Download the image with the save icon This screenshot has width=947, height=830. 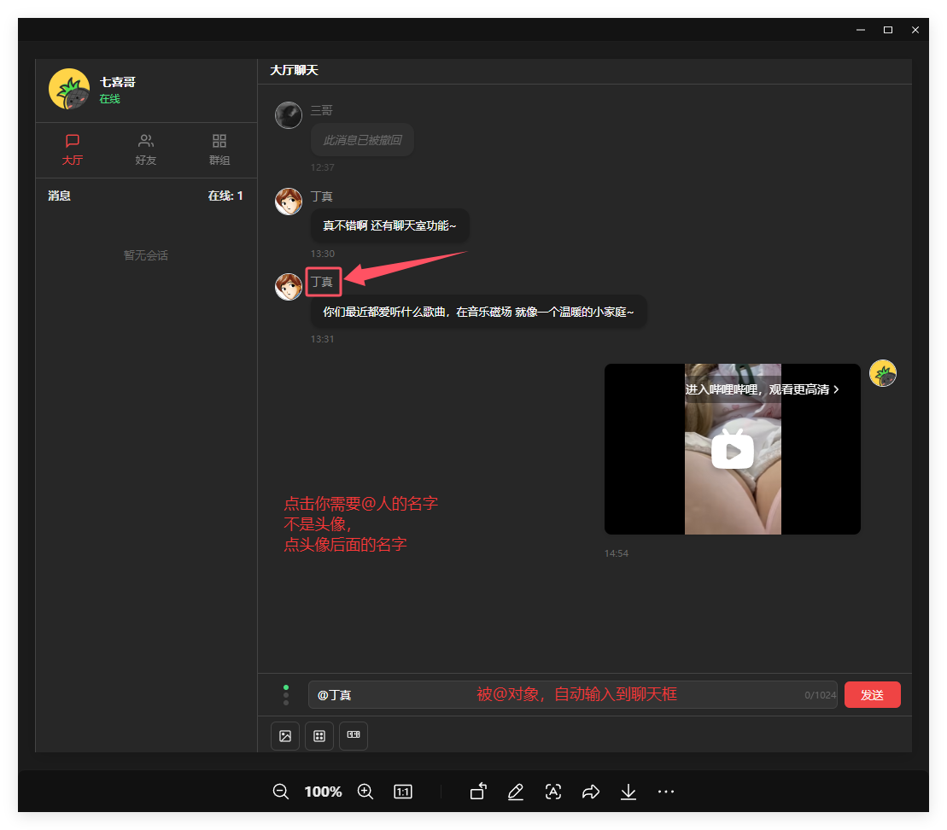(628, 792)
